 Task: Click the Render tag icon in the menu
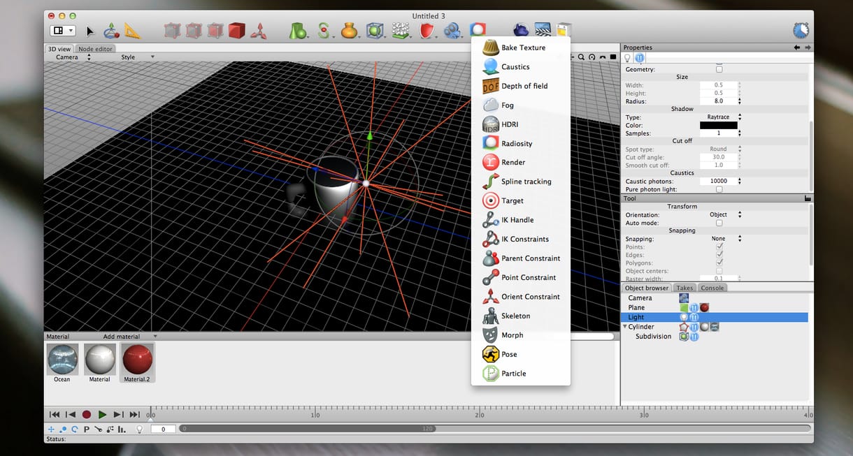click(x=490, y=162)
